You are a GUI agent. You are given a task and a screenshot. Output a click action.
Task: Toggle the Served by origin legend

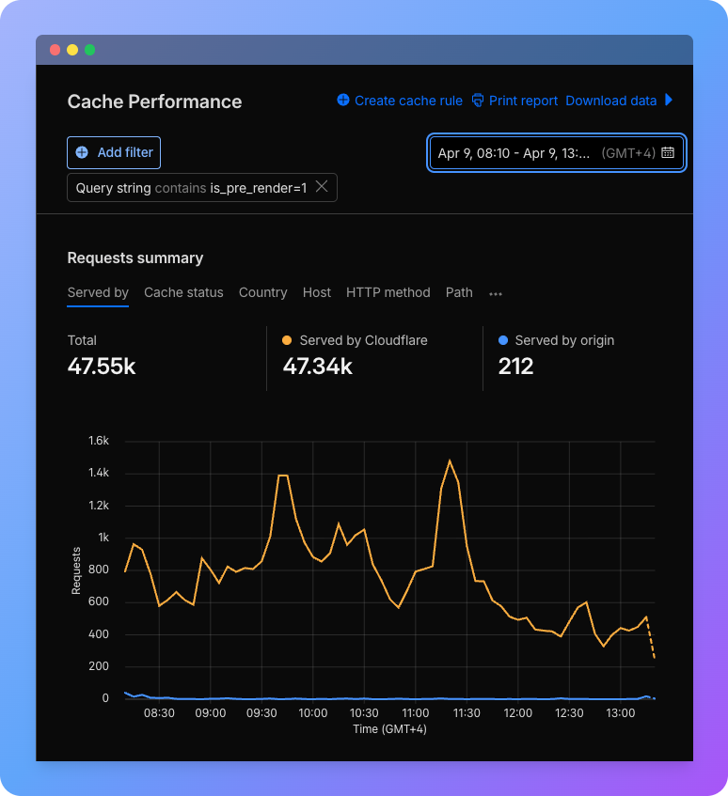click(556, 340)
